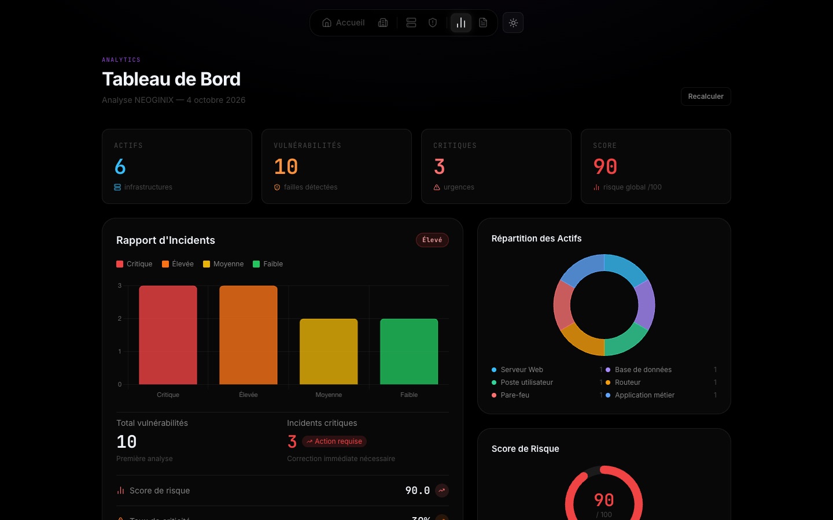
Task: Click the Routeur legend dot
Action: 608,382
